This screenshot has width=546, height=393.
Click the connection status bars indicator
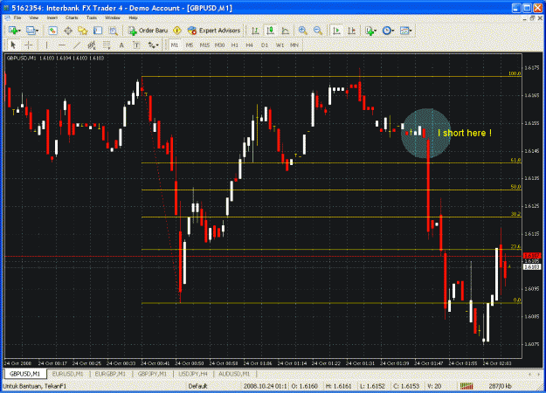coord(467,386)
